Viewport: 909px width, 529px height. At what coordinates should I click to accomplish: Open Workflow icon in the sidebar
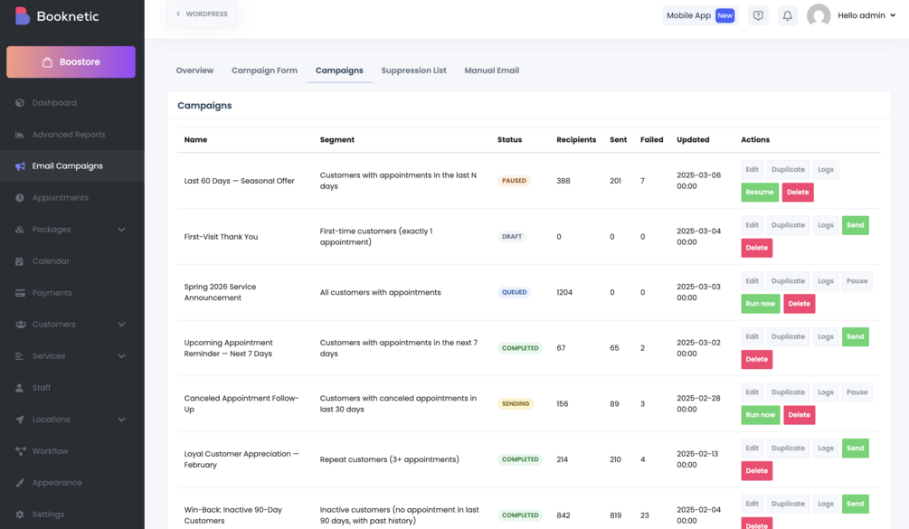[20, 451]
